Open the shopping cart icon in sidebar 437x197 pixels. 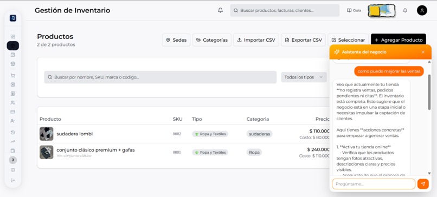[x=12, y=75]
